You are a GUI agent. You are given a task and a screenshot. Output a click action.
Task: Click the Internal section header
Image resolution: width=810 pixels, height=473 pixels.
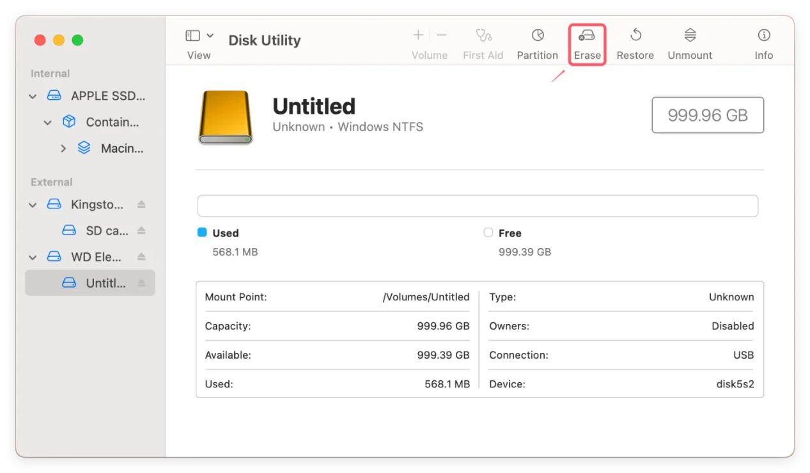(x=51, y=74)
